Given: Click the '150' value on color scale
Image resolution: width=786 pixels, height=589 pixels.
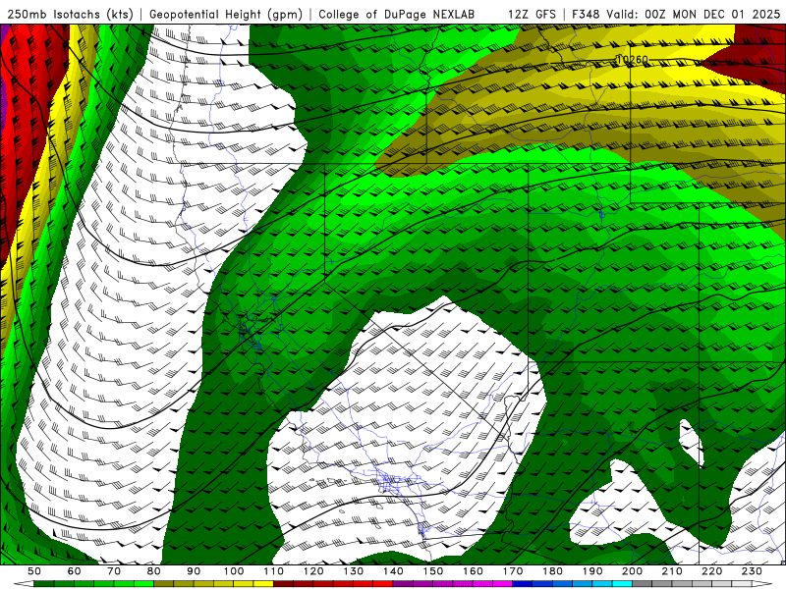Looking at the screenshot, I should pyautogui.click(x=432, y=571).
